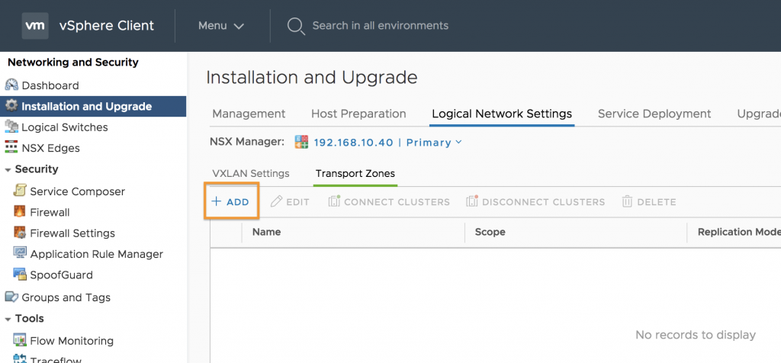Click the Service Composer scroll icon
This screenshot has height=363, width=781.
click(x=19, y=191)
